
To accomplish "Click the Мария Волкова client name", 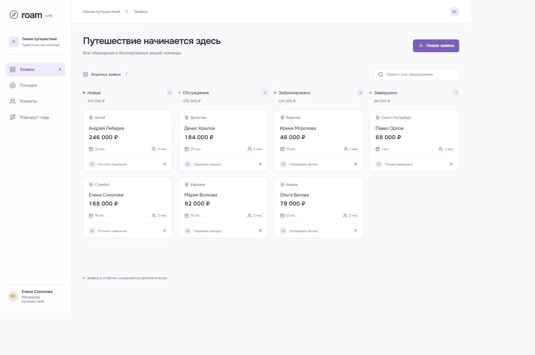I will [201, 195].
